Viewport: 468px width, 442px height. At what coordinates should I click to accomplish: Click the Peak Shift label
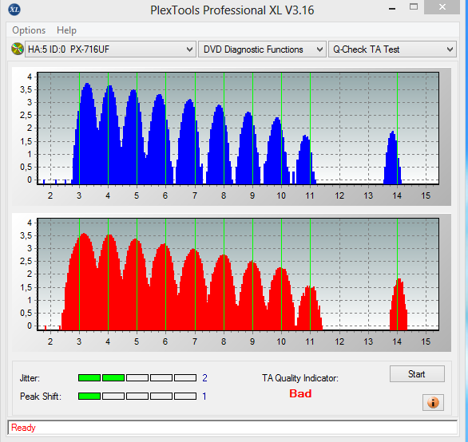[41, 397]
